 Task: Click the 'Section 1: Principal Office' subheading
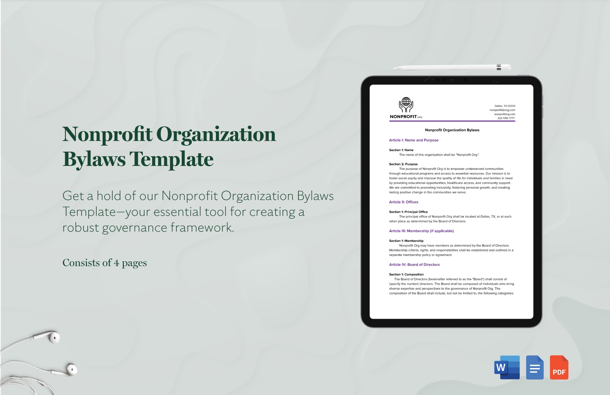point(408,212)
